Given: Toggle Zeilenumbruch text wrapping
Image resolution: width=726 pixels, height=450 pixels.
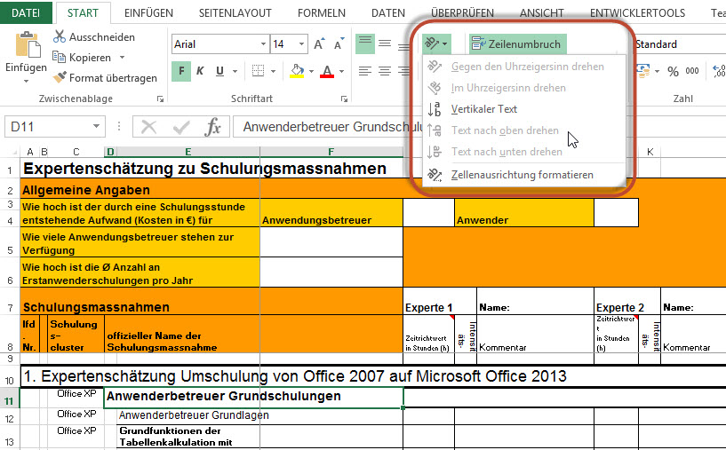Looking at the screenshot, I should click(x=516, y=43).
